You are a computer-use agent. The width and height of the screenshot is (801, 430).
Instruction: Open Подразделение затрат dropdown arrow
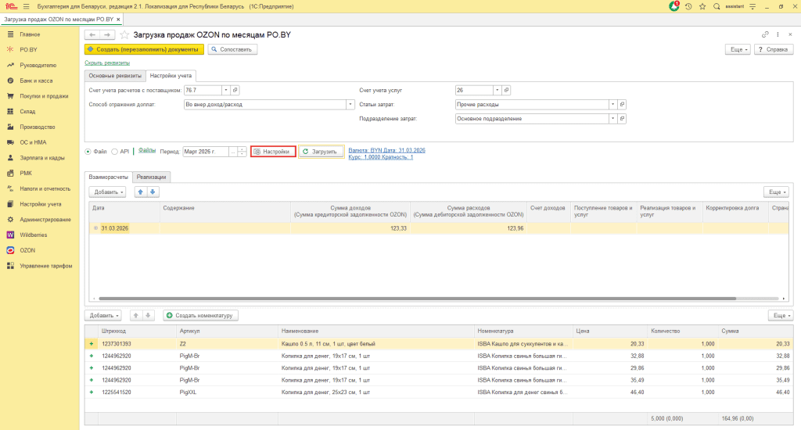click(x=613, y=119)
